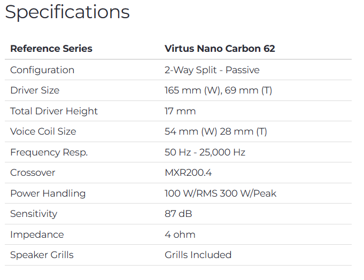Select the 165 mm (W), 69 mm (T) value

pyautogui.click(x=218, y=90)
